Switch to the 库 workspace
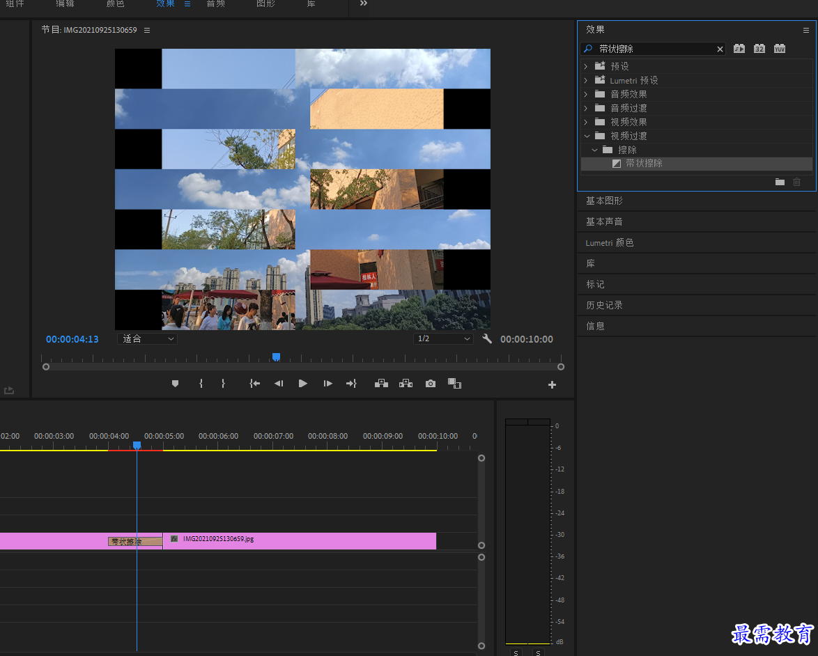Image resolution: width=818 pixels, height=656 pixels. click(311, 3)
